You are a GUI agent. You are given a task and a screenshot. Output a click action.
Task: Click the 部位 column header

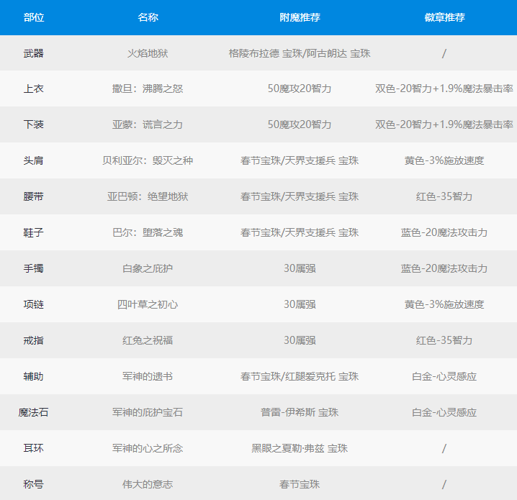pos(34,17)
